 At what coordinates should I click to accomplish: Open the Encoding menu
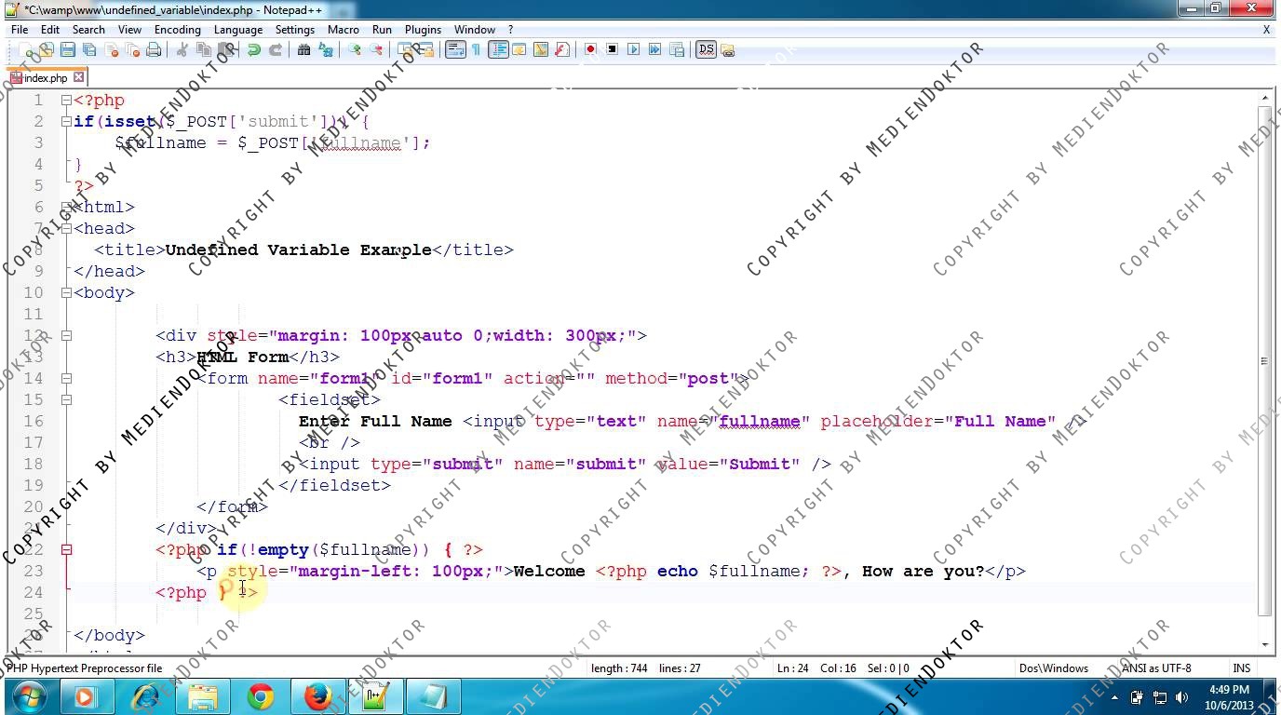[x=177, y=29]
